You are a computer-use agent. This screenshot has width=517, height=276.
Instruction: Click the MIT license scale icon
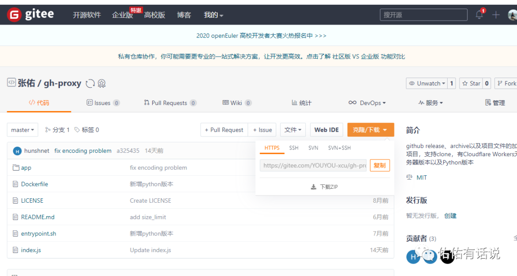[409, 177]
